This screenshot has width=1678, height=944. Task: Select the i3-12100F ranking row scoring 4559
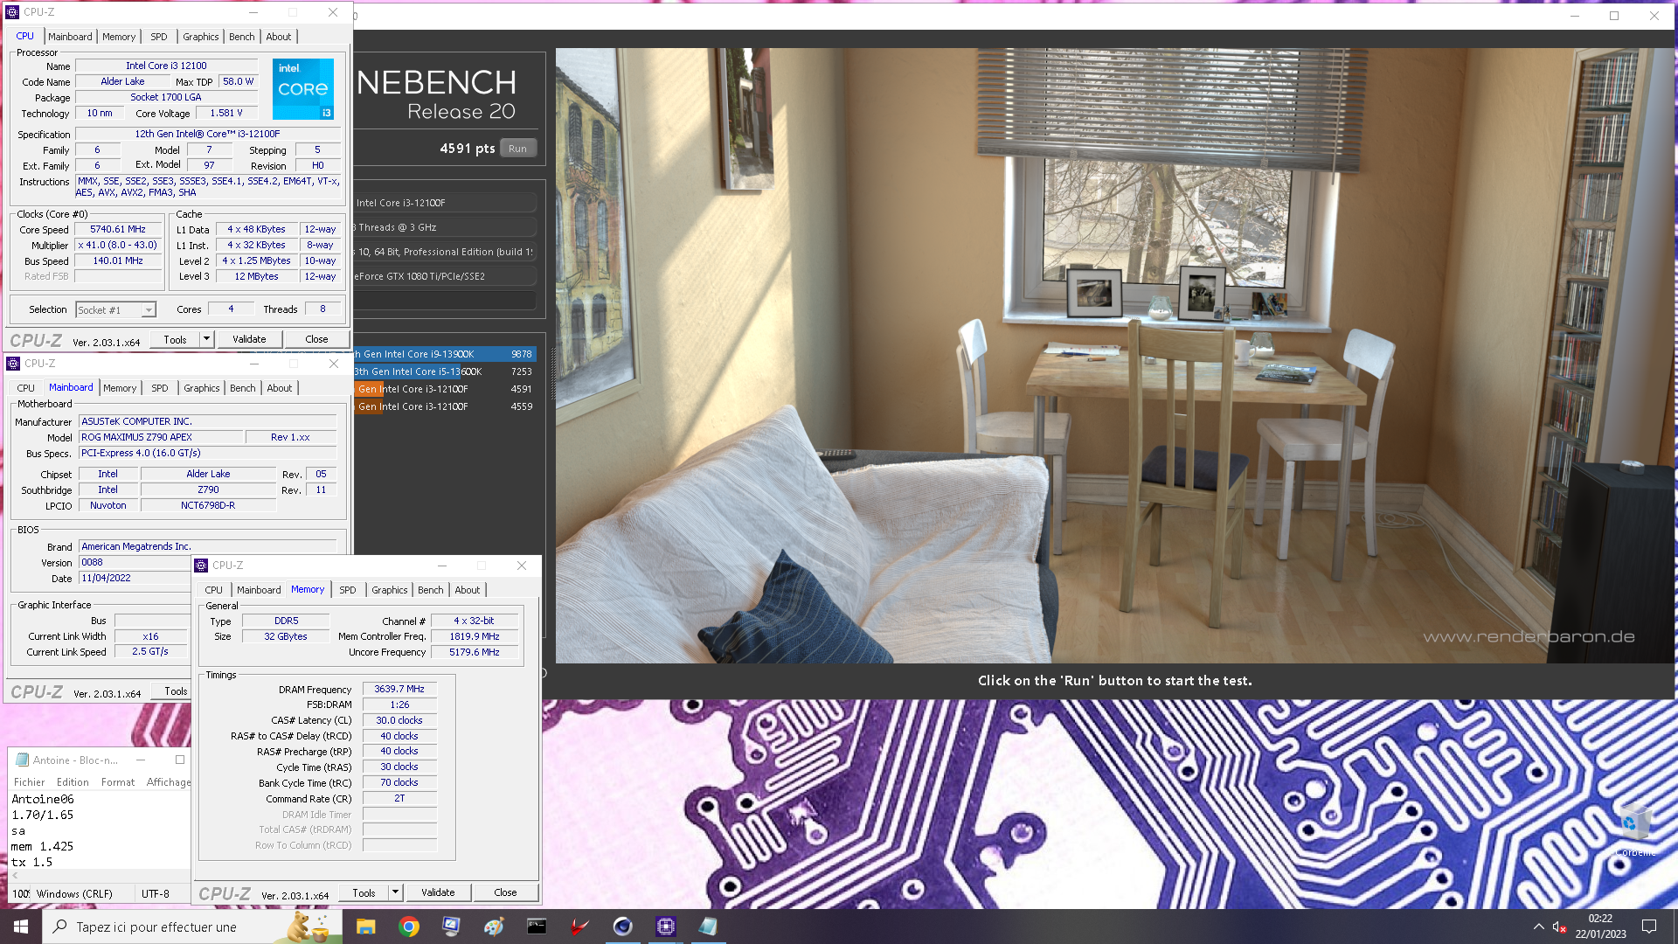444,406
